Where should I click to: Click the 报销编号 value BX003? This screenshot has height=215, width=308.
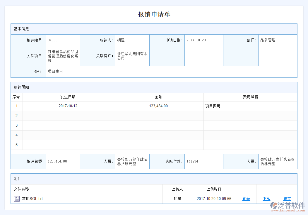[x=53, y=40]
